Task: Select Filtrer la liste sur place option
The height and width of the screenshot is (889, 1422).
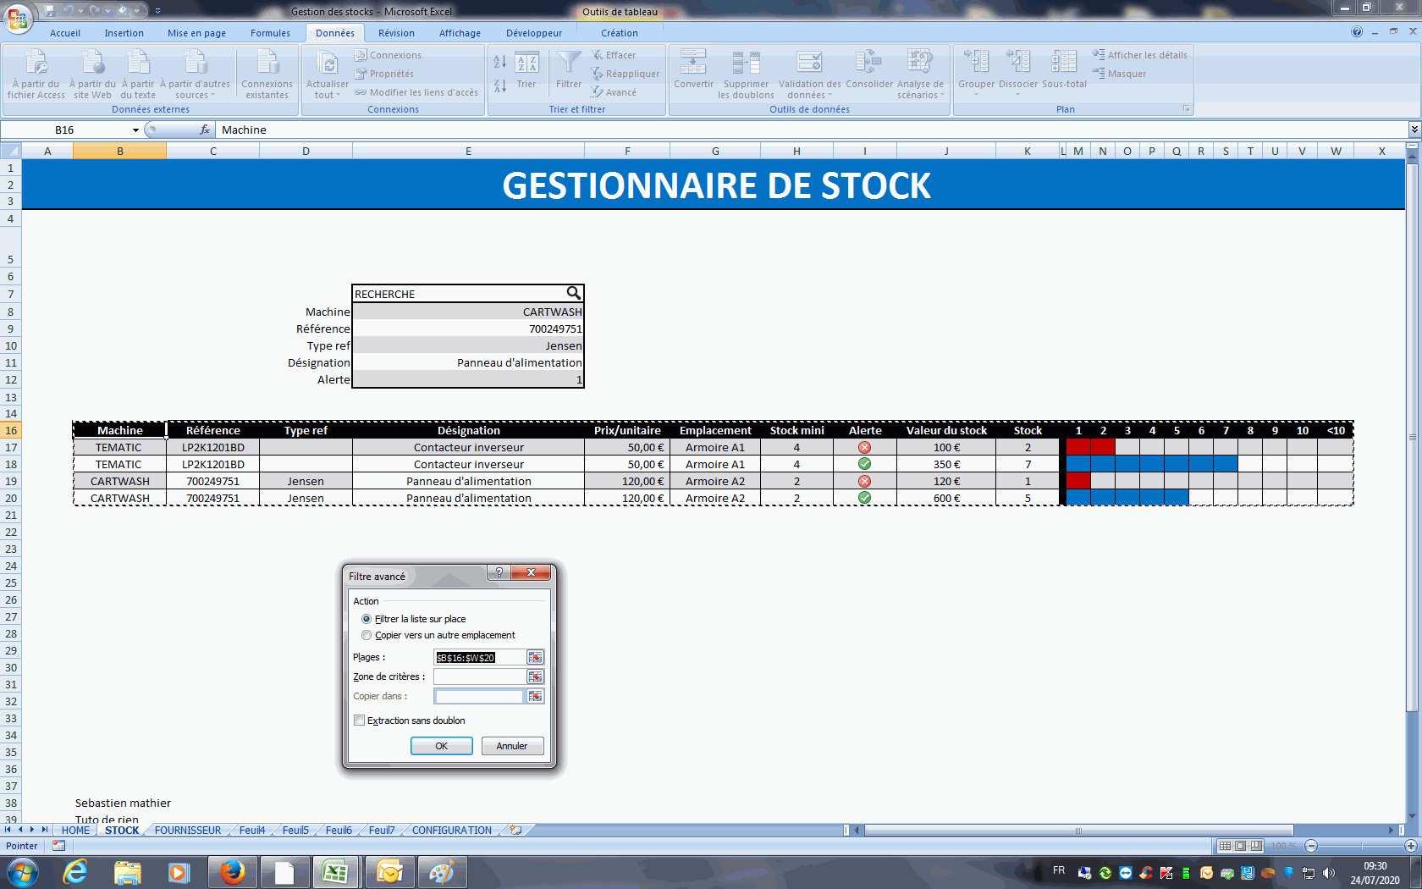Action: click(x=367, y=619)
